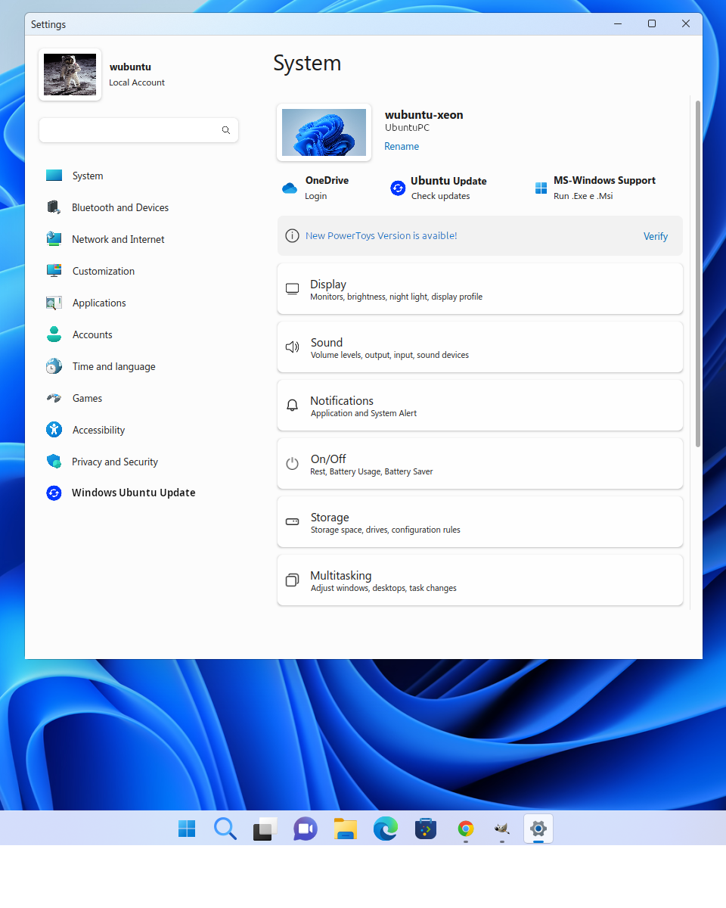Click the search magnifier icon in sidebar
This screenshot has width=726, height=908.
click(225, 130)
